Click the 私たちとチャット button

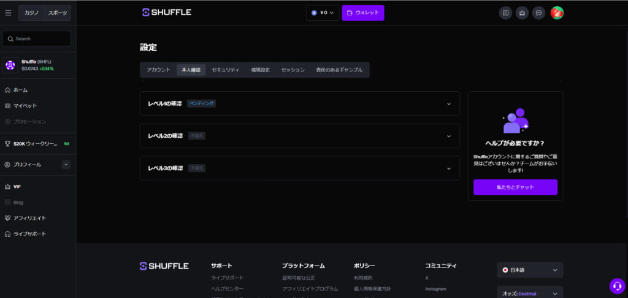(515, 187)
